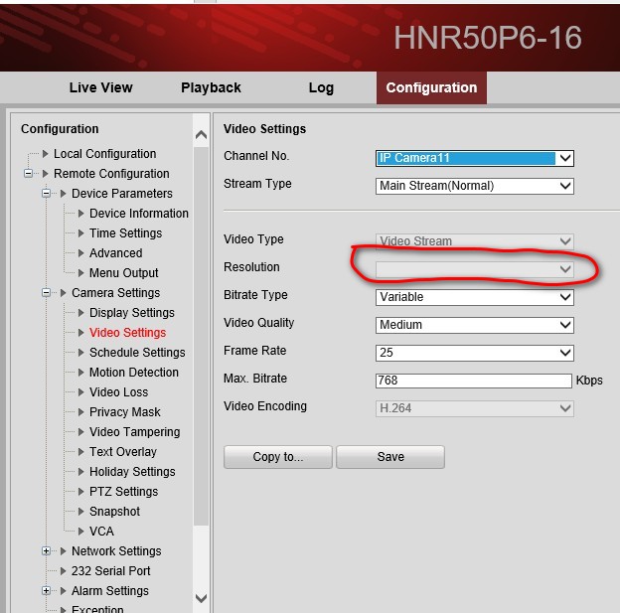The image size is (620, 613).
Task: Open PTZ Settings in the tree
Action: pyautogui.click(x=123, y=492)
